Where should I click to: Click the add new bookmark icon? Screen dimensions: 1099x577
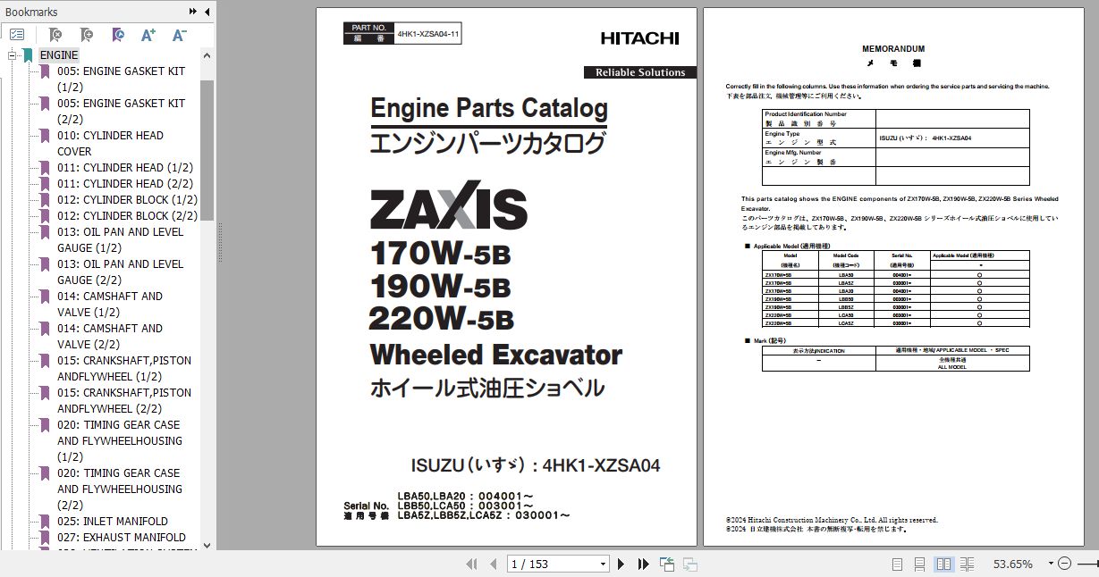point(87,35)
